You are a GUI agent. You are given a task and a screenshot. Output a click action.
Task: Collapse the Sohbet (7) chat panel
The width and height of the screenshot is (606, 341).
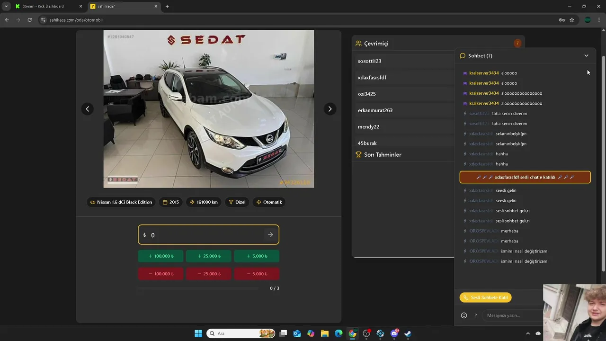point(586,55)
